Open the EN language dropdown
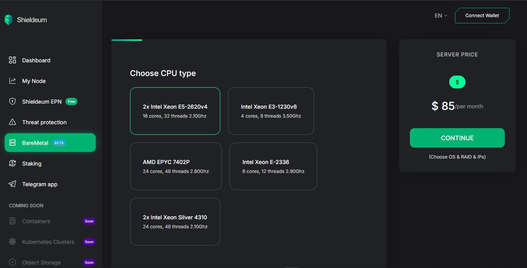The image size is (527, 268). pyautogui.click(x=441, y=16)
